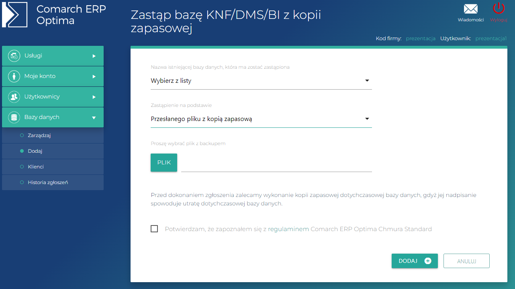
Task: Click the plus icon on the DODAJ button
Action: 428,261
